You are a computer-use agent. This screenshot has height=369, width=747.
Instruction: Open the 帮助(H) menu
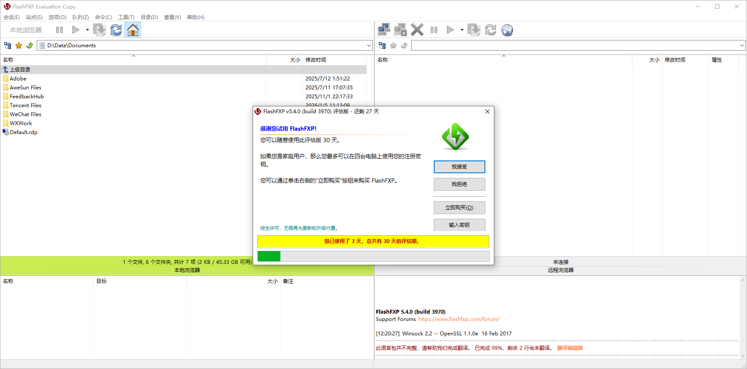[196, 17]
